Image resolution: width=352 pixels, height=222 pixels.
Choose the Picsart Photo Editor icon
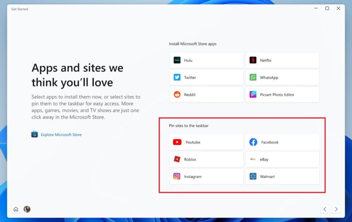253,95
